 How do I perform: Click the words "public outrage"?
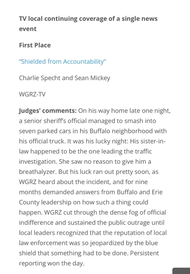(x=129, y=223)
